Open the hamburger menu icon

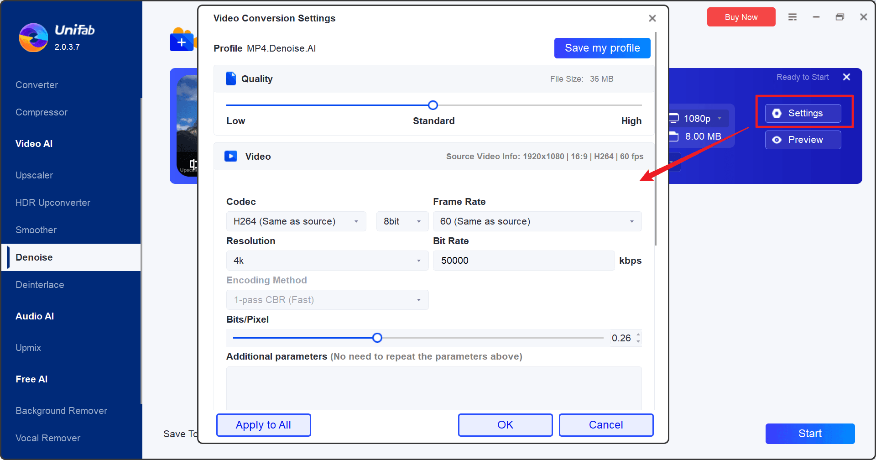[793, 17]
